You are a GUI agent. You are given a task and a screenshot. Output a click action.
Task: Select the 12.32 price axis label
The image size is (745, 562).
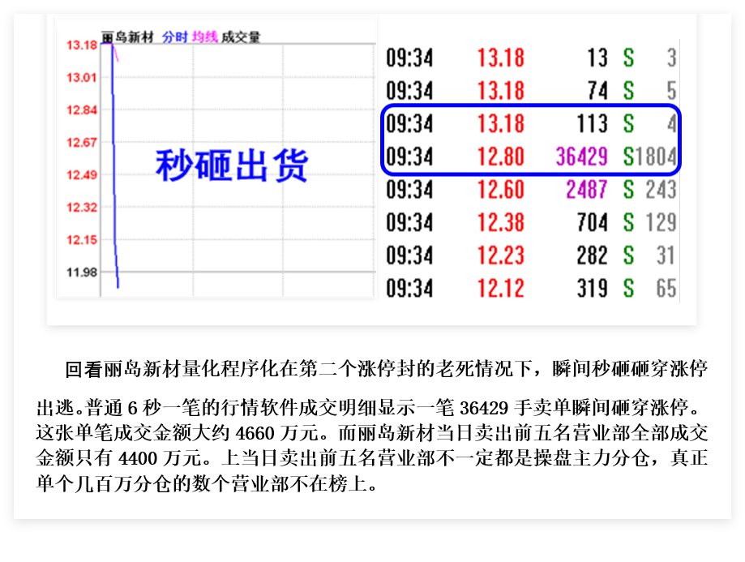(x=82, y=208)
